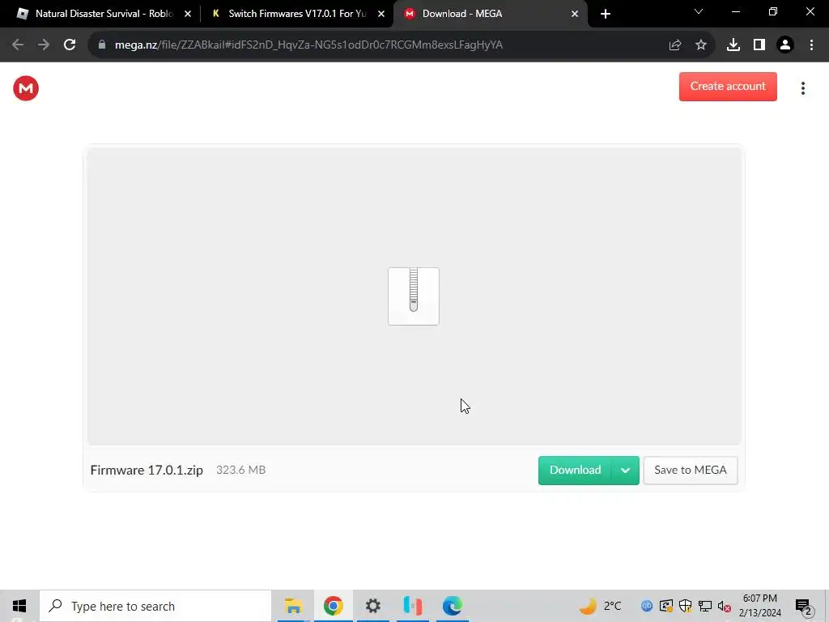Share this page icon in address bar
829x622 pixels.
coord(674,45)
